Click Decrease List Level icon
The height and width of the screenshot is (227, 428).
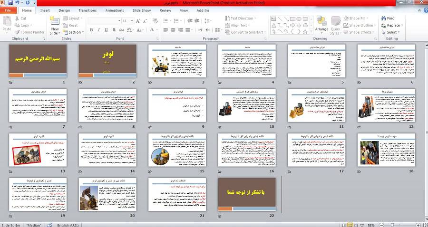coord(190,21)
